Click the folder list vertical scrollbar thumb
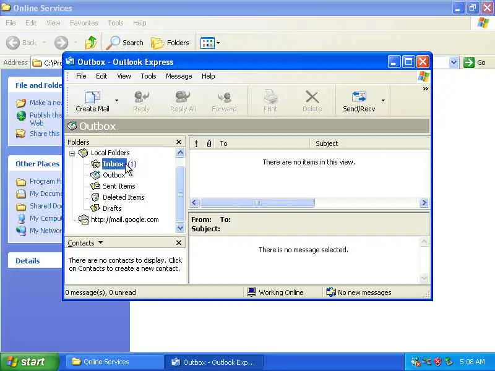 [180, 194]
